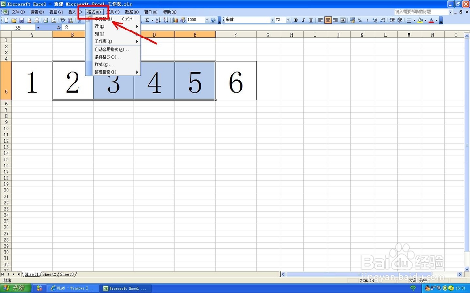Click the Drawing toolbar icon

coord(182,20)
